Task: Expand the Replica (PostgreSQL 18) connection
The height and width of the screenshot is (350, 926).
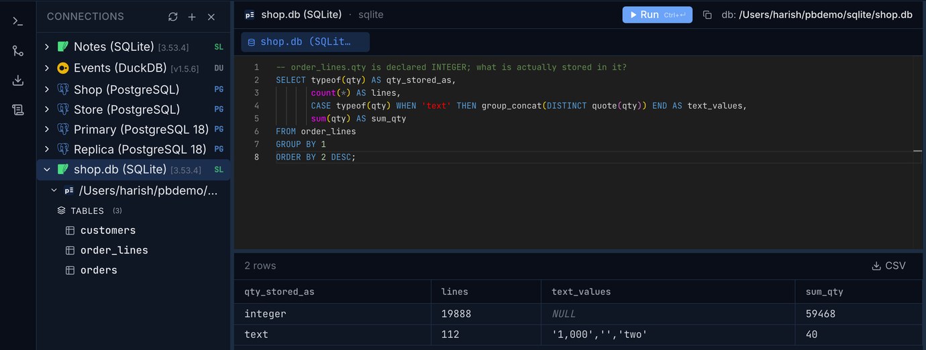Action: tap(46, 150)
